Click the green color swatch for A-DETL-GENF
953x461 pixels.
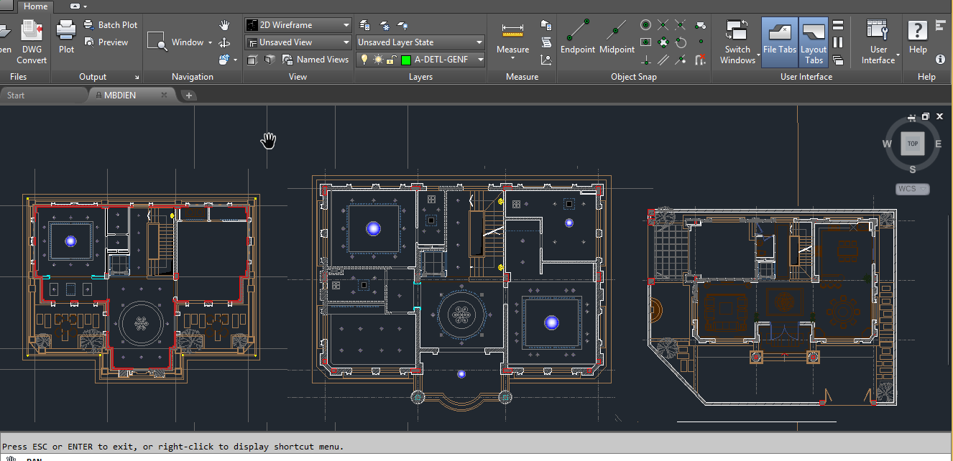408,60
